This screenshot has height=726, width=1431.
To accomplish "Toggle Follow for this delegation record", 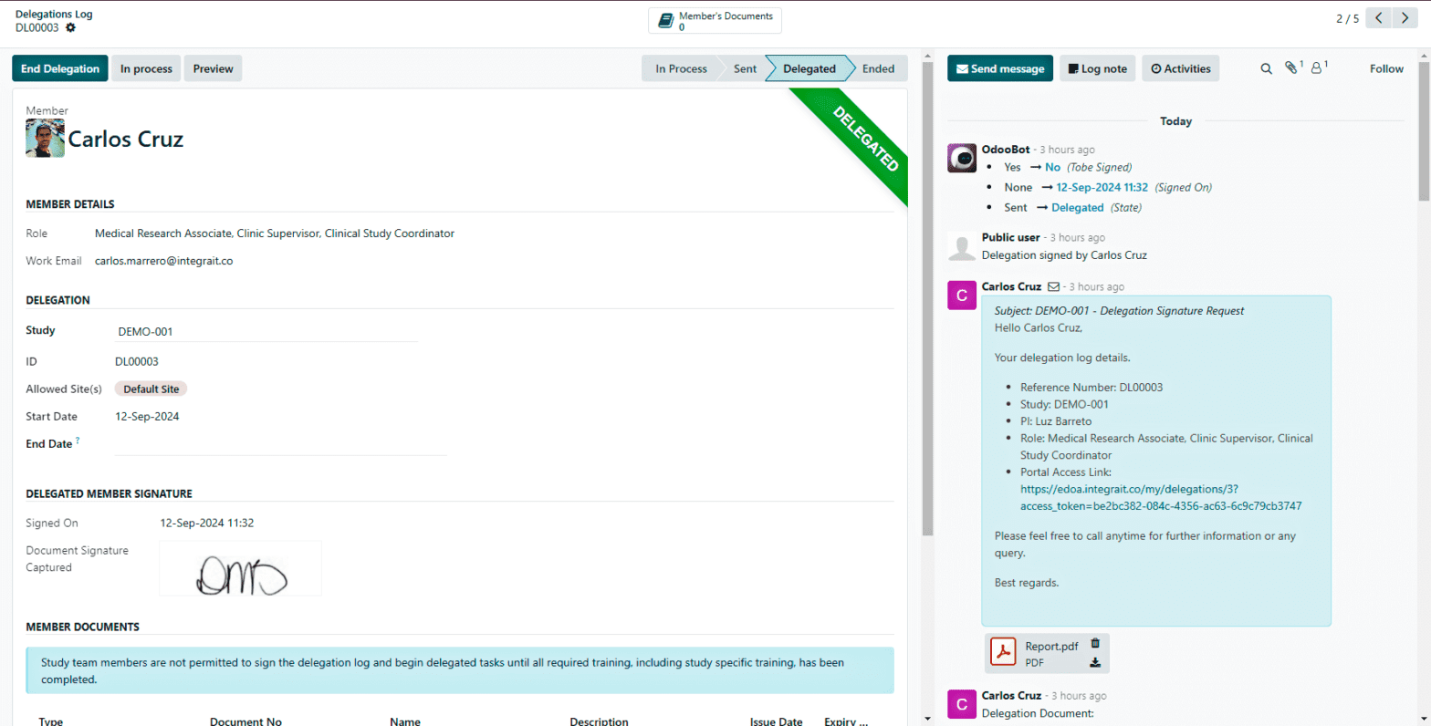I will (1385, 68).
